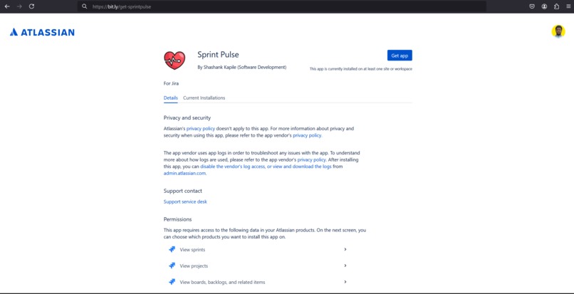The height and width of the screenshot is (294, 574).
Task: Click the By Shashank Kapile vendor text
Action: pyautogui.click(x=242, y=68)
